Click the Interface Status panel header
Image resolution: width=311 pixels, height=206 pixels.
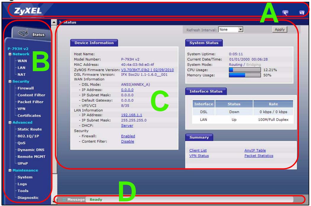pyautogui.click(x=206, y=91)
